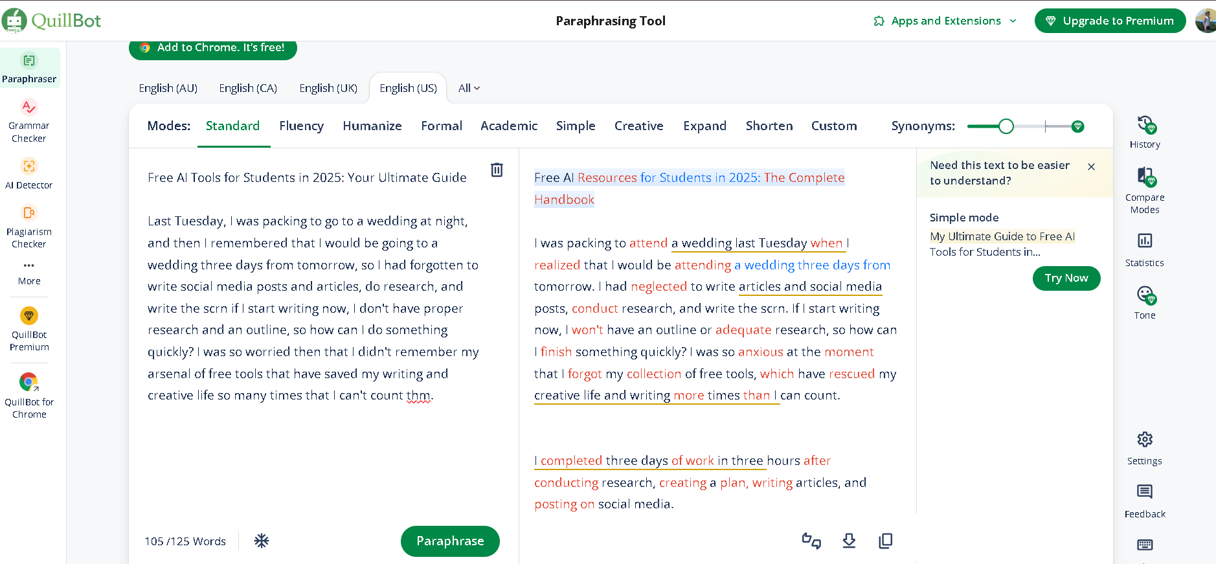Expand the More tools menu

coord(29,273)
